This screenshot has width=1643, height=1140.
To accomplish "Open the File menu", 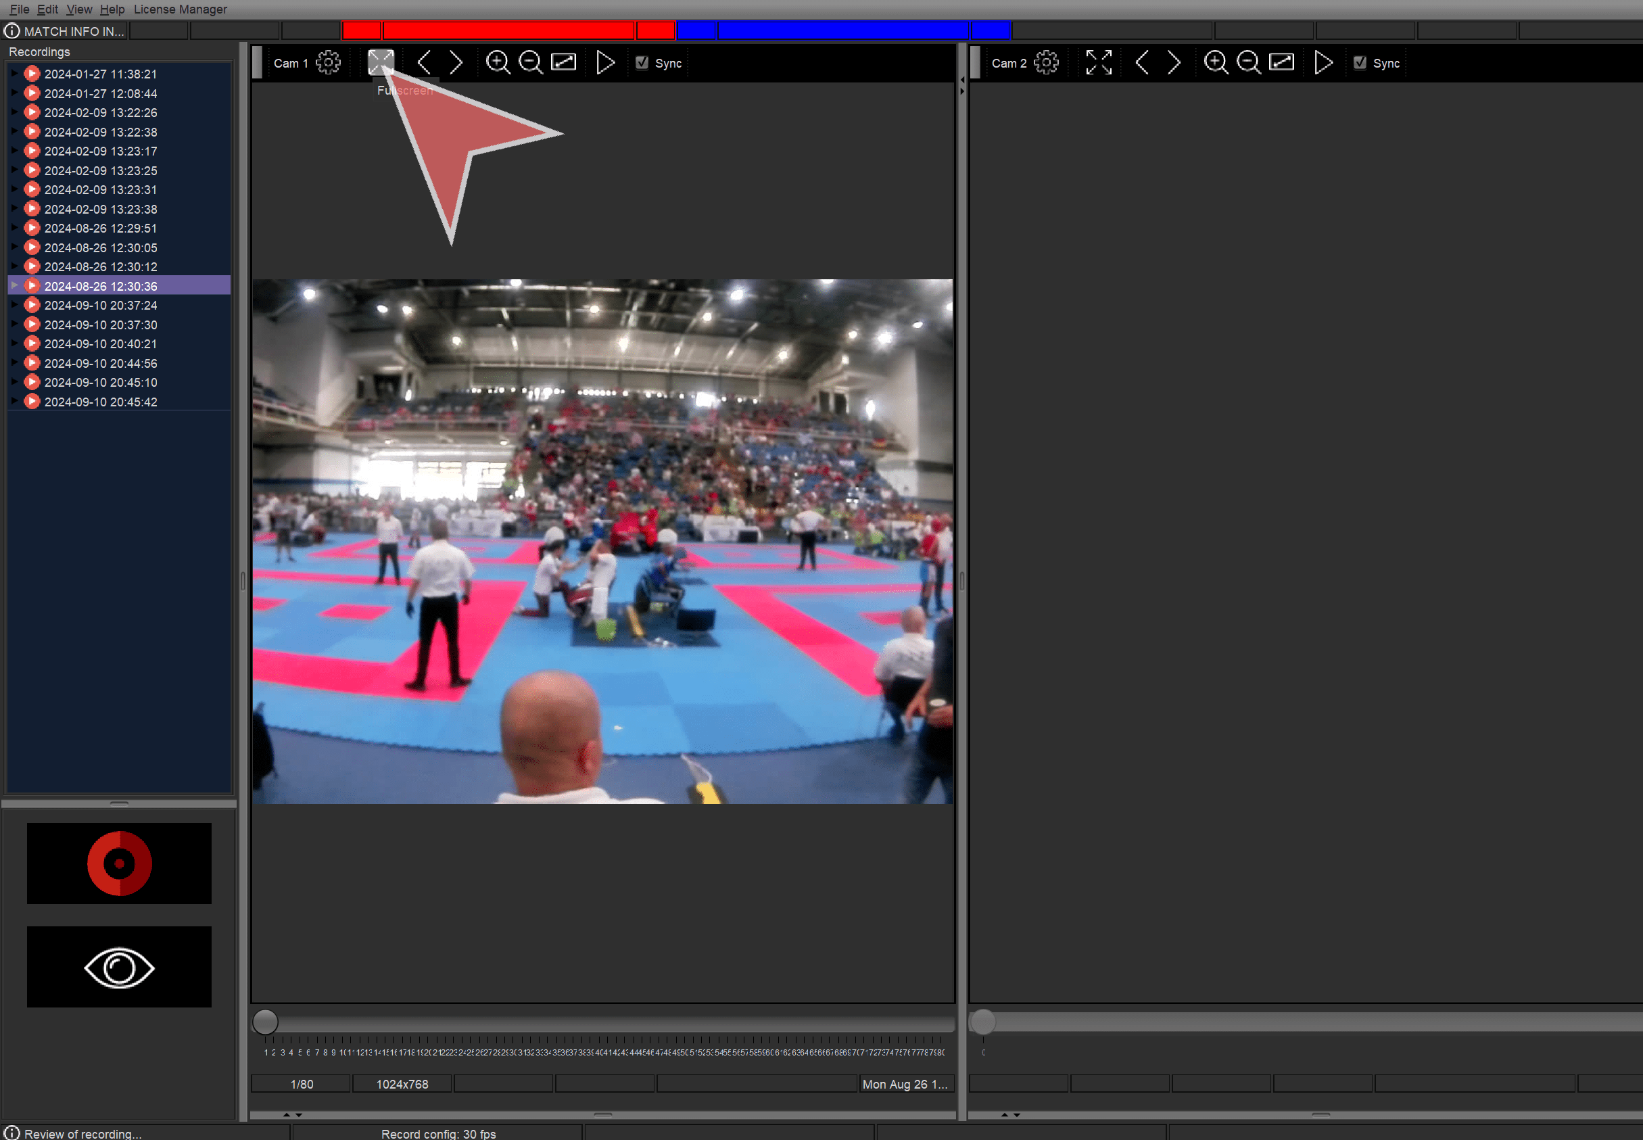I will (x=20, y=9).
